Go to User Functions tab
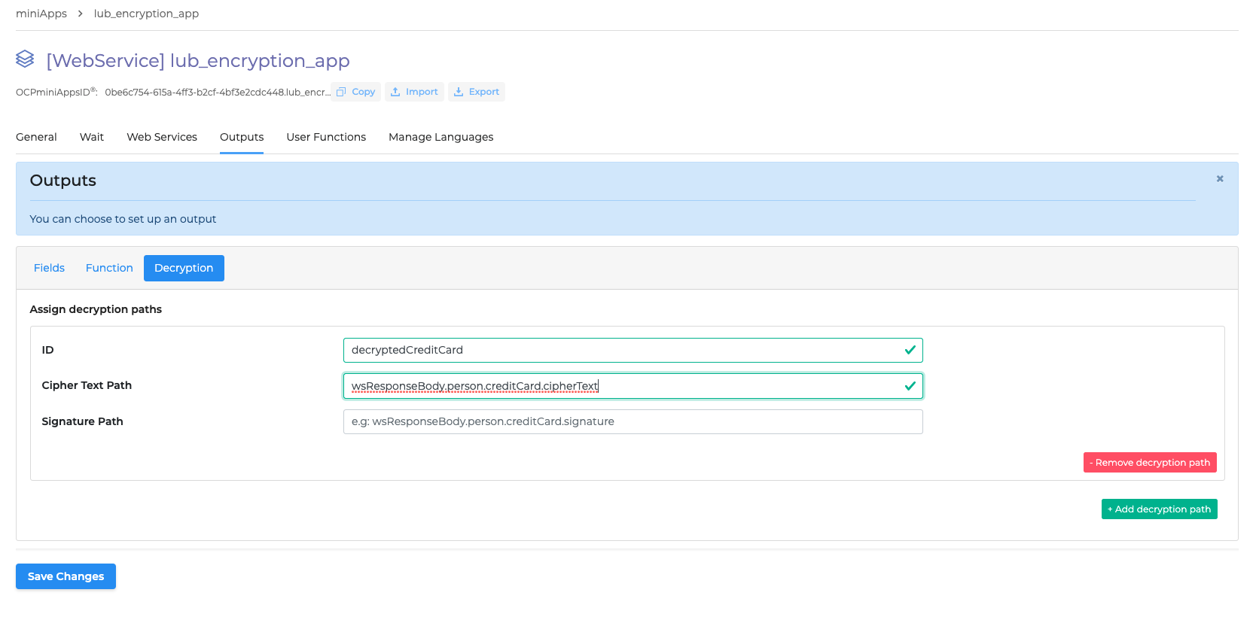Viewport: 1256px width, 623px height. (x=326, y=137)
